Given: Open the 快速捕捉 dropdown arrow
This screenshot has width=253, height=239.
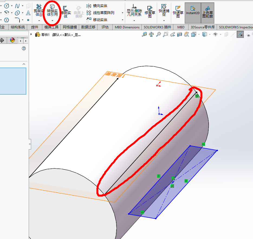Looking at the screenshot, I should click(164, 21).
